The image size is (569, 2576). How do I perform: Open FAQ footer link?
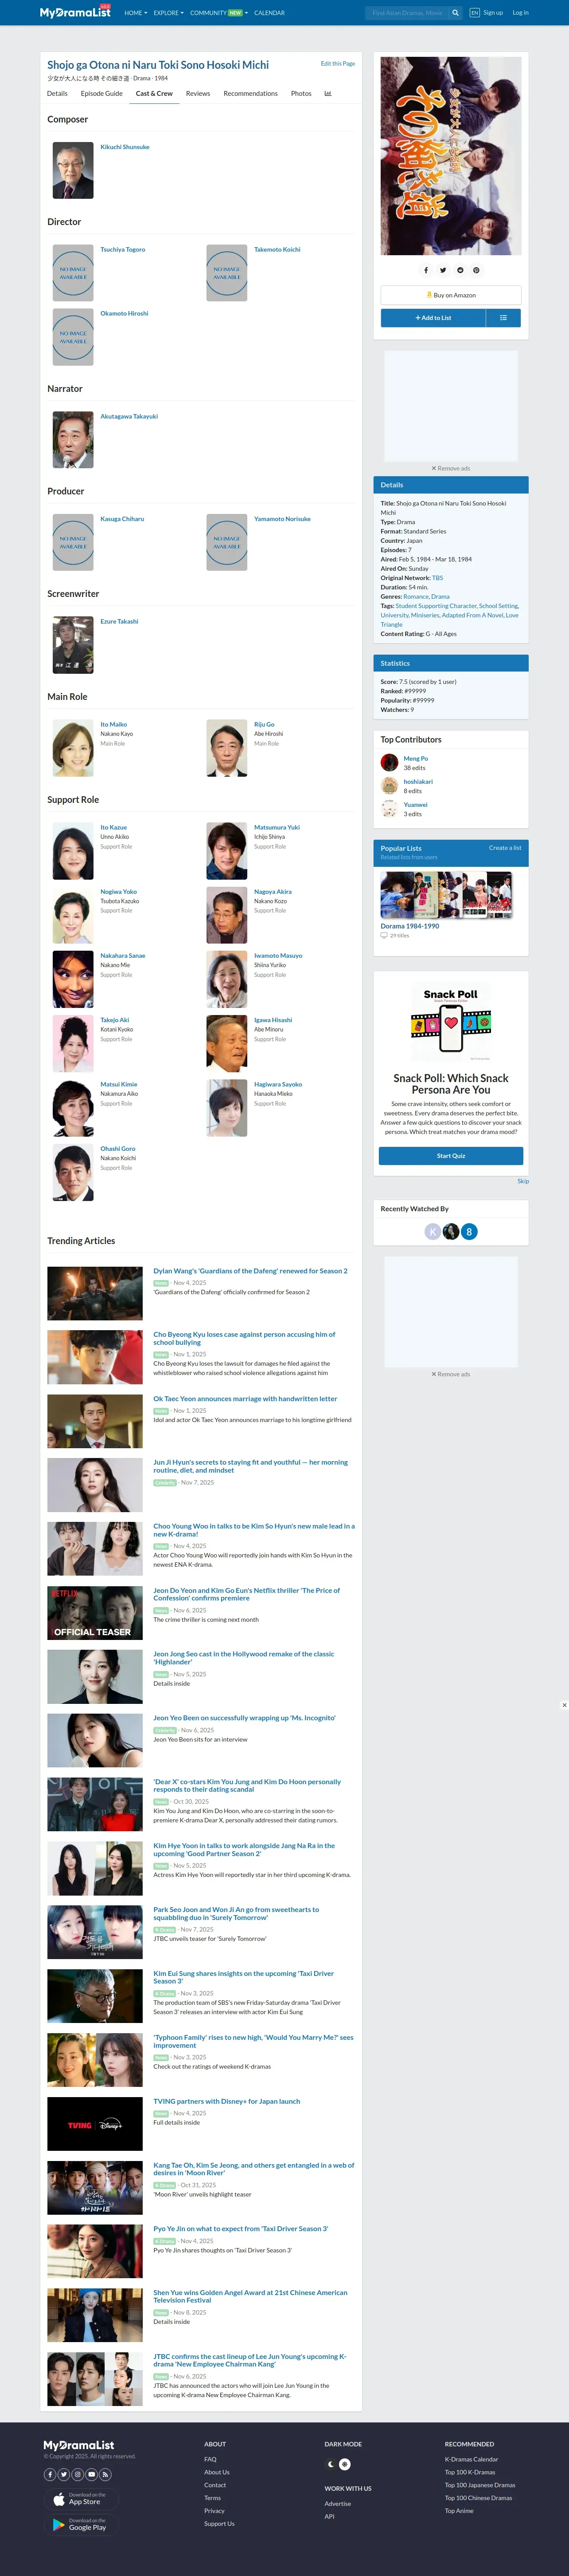(210, 2459)
